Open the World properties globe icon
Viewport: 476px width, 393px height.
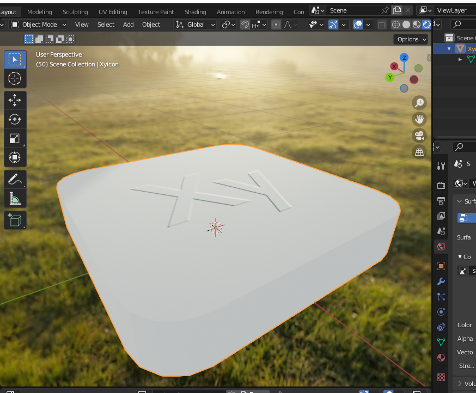[441, 246]
